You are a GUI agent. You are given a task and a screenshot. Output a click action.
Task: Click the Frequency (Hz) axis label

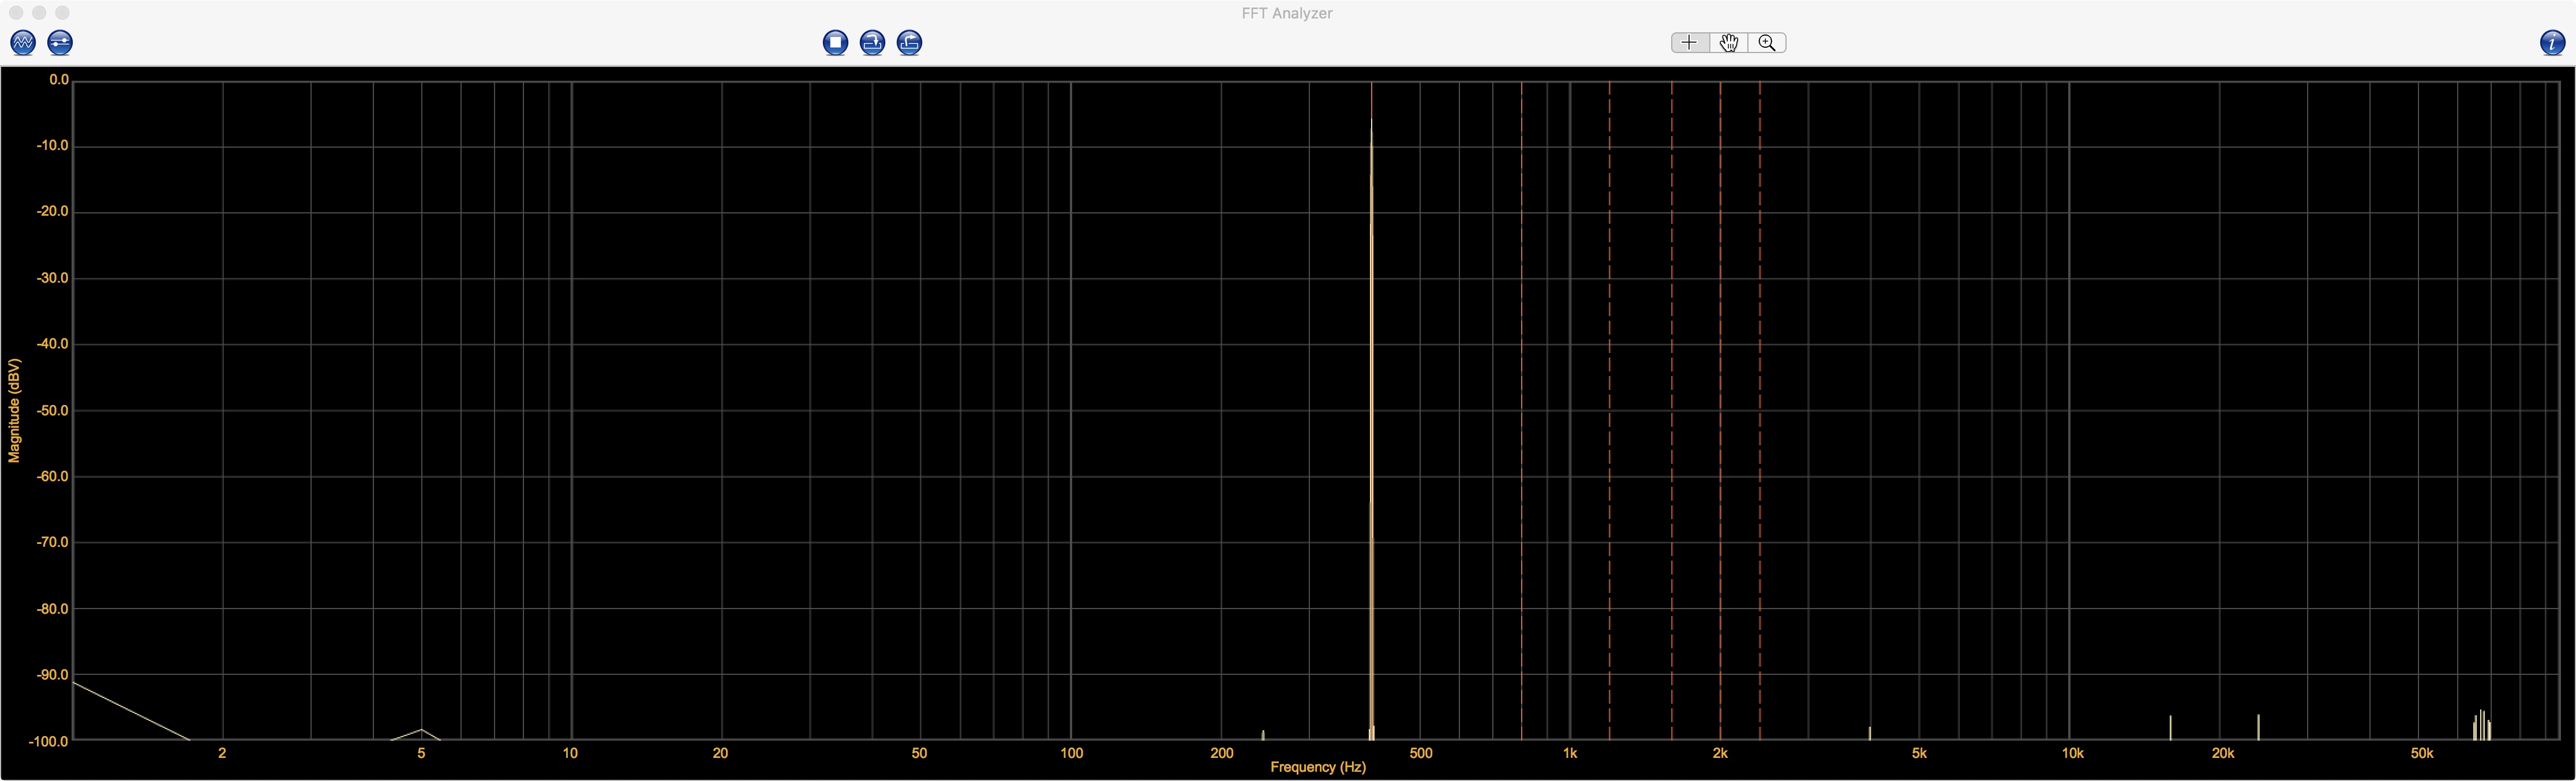click(x=1317, y=767)
